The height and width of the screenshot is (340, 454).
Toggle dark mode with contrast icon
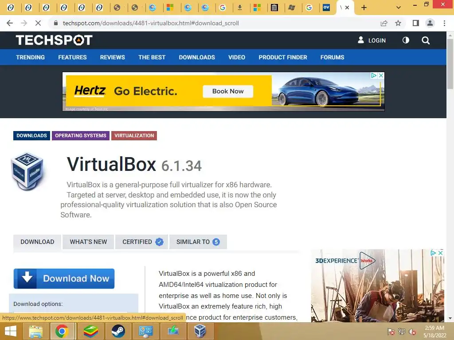[406, 40]
